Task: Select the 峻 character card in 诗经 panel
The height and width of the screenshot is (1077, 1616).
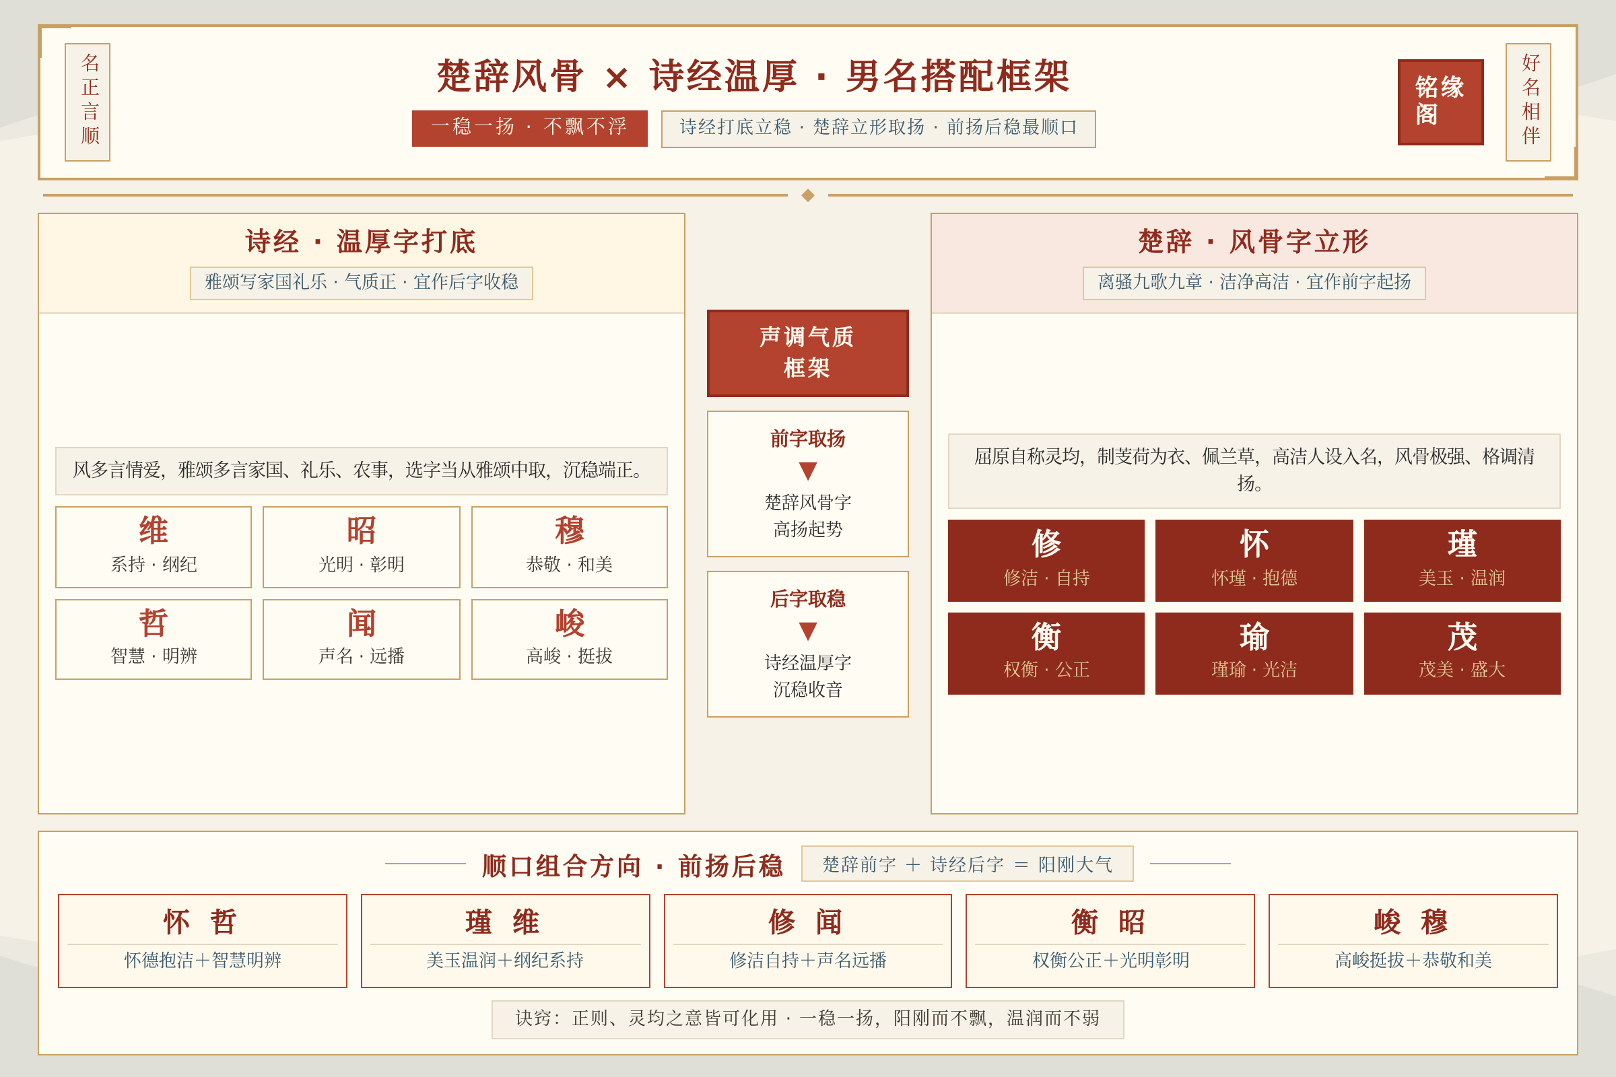Action: click(569, 639)
